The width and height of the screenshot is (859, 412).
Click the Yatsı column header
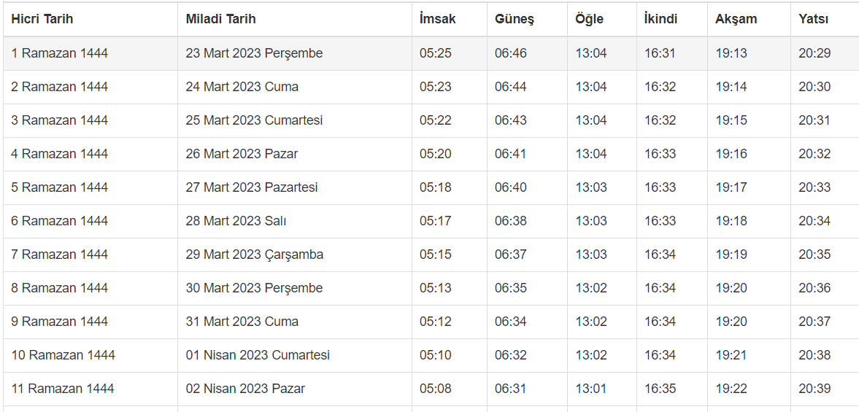pyautogui.click(x=813, y=19)
